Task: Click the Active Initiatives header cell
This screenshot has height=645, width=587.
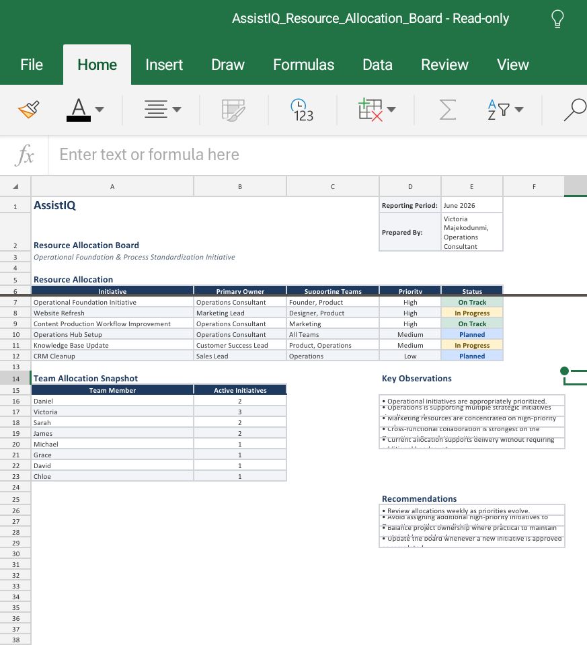Action: point(240,390)
